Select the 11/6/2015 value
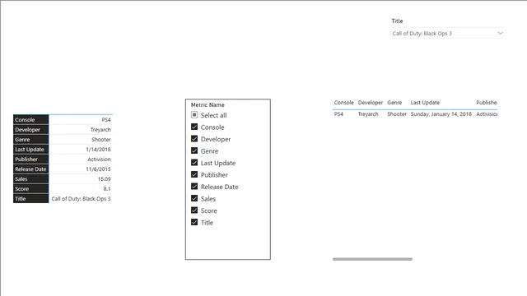 [x=98, y=169]
